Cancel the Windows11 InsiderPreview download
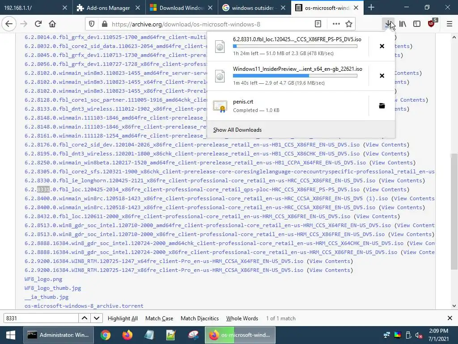The image size is (458, 344). tap(382, 76)
